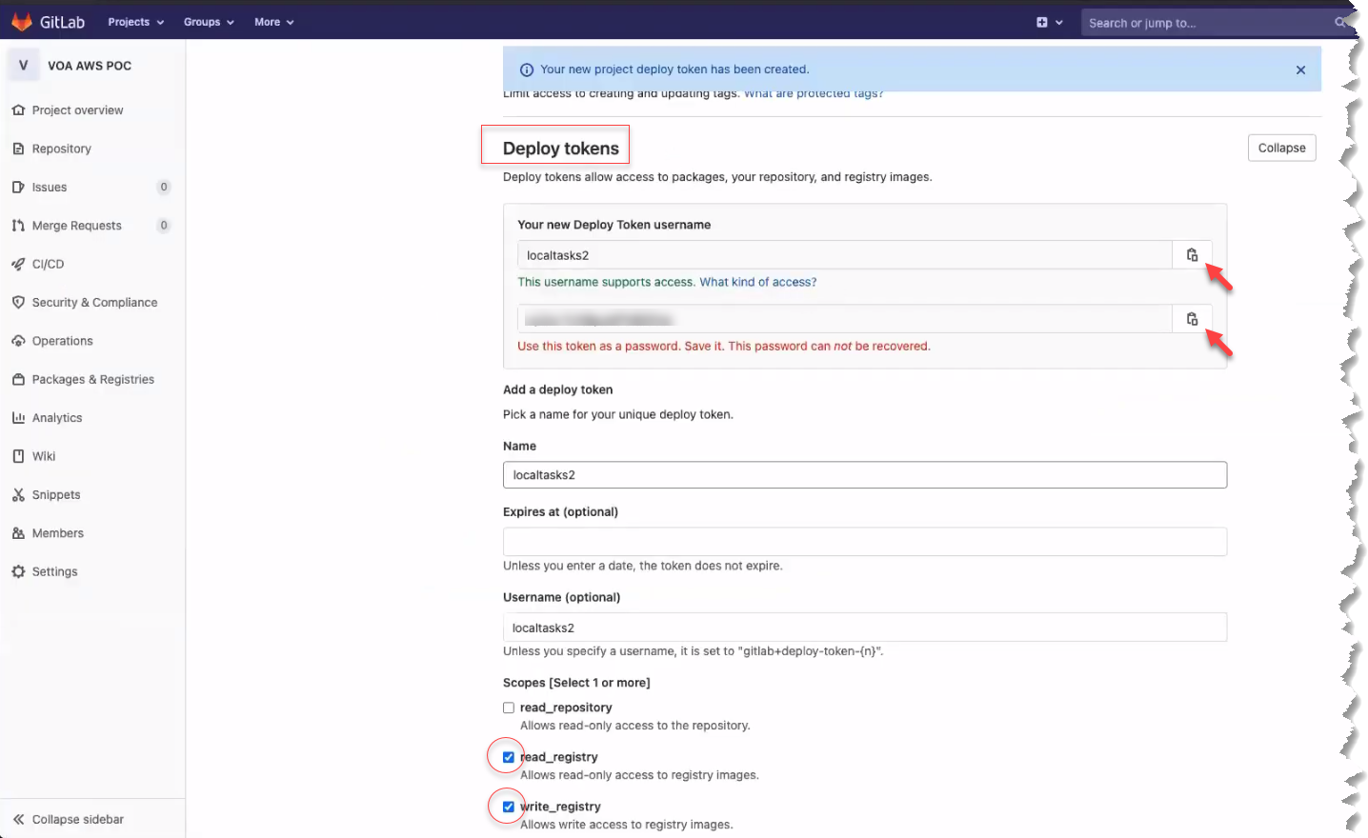Uncheck the write_registry scope
This screenshot has width=1368, height=838.
tap(509, 807)
